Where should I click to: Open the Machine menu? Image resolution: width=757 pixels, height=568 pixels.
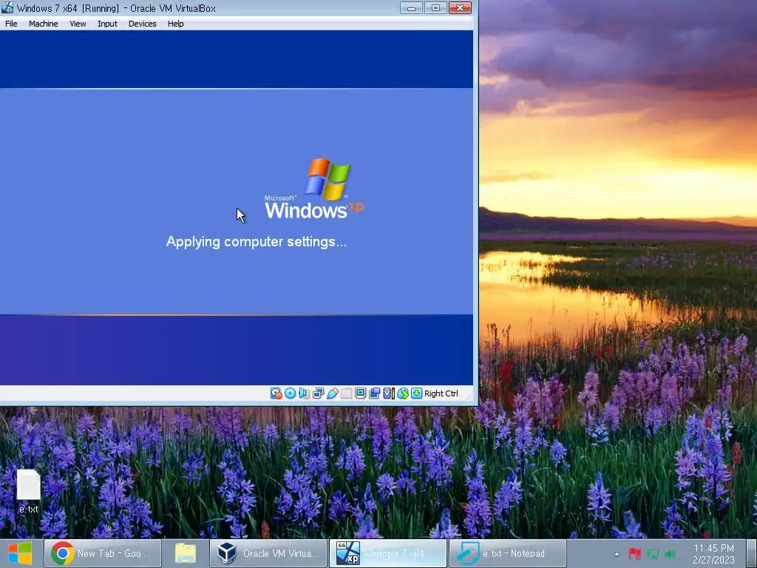tap(43, 24)
